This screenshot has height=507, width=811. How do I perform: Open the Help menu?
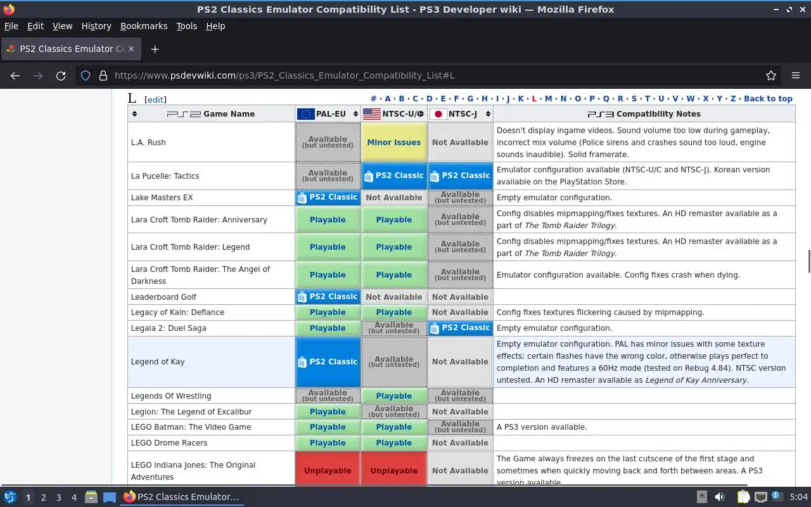tap(215, 26)
